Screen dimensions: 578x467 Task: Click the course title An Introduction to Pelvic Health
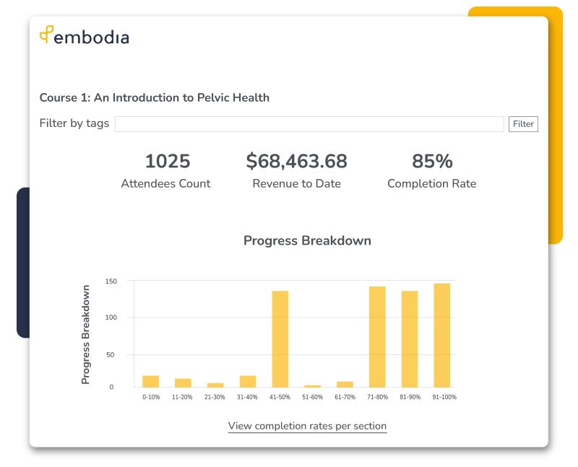click(x=154, y=97)
